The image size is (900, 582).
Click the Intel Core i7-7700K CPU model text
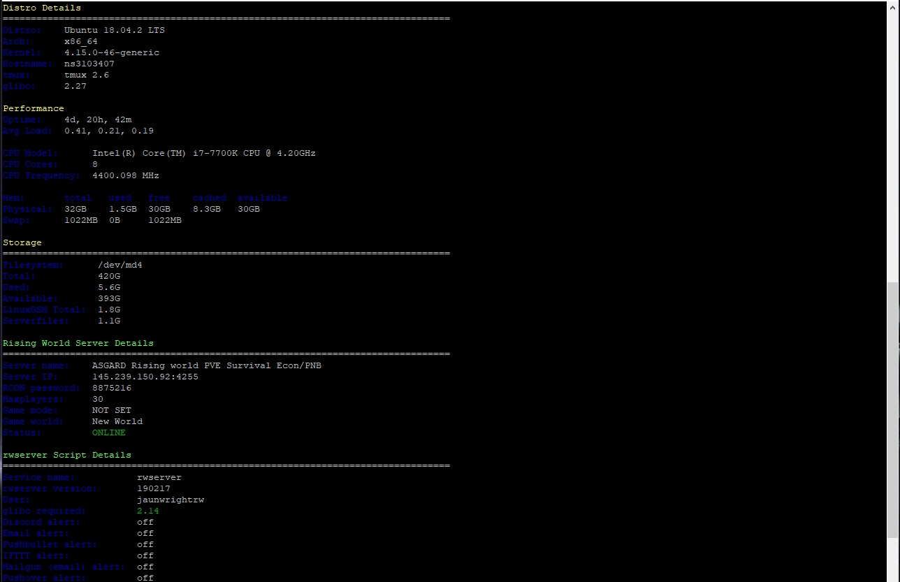203,153
